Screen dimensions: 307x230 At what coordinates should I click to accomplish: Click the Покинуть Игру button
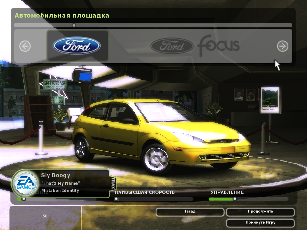pos(260,223)
